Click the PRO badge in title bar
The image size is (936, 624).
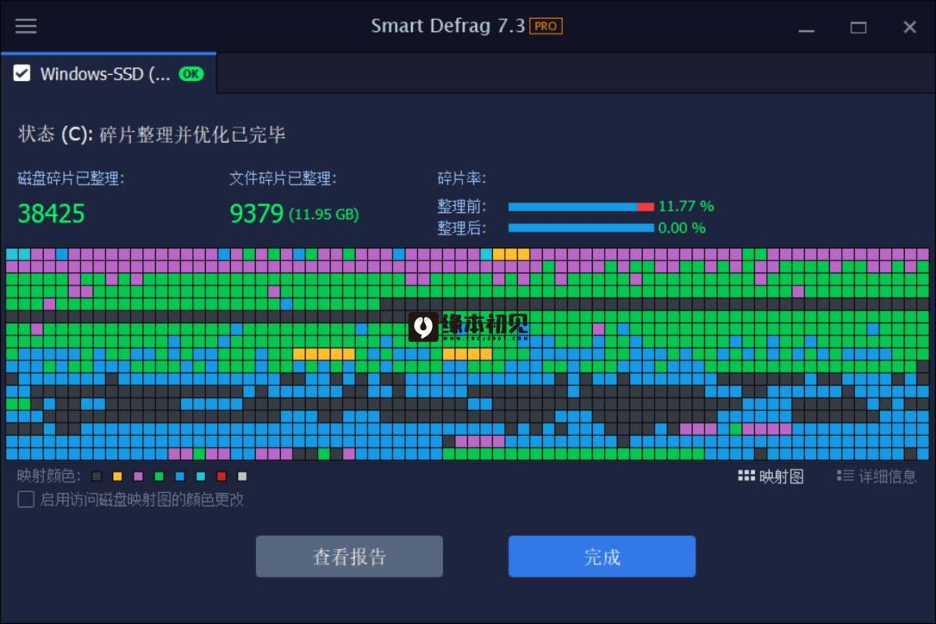pos(546,26)
